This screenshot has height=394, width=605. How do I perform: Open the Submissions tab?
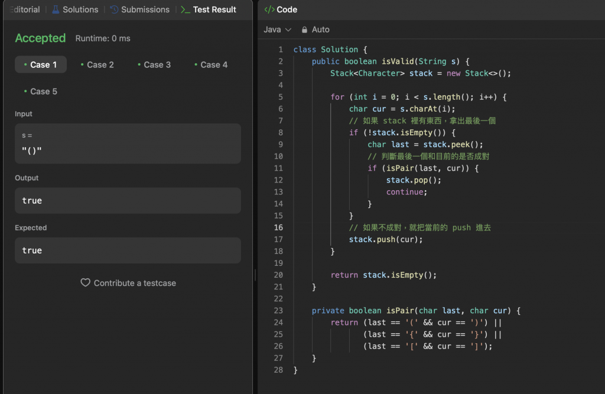pyautogui.click(x=140, y=9)
